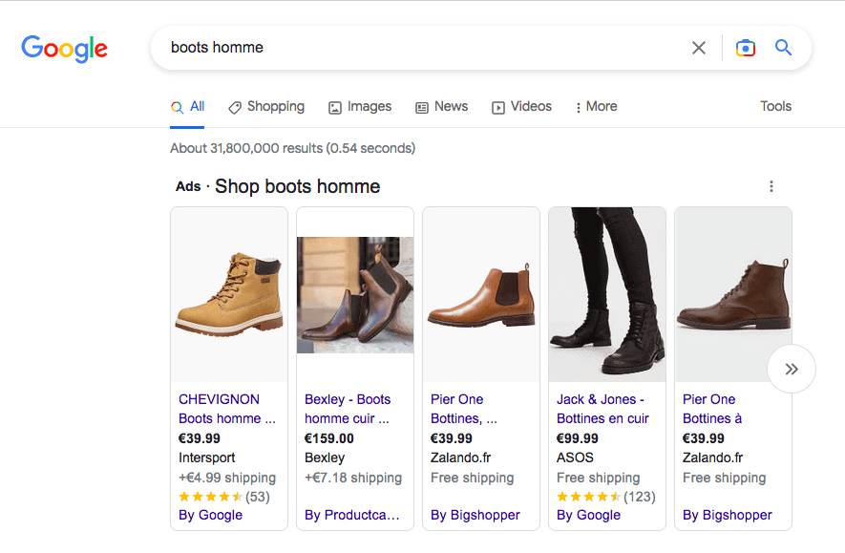Image resolution: width=845 pixels, height=553 pixels.
Task: Click the ASOS star rating (123)
Action: 605,497
